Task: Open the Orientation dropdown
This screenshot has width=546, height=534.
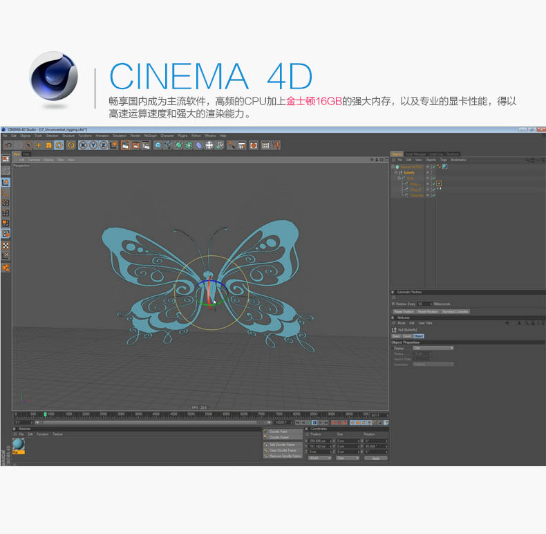Action: coord(433,365)
